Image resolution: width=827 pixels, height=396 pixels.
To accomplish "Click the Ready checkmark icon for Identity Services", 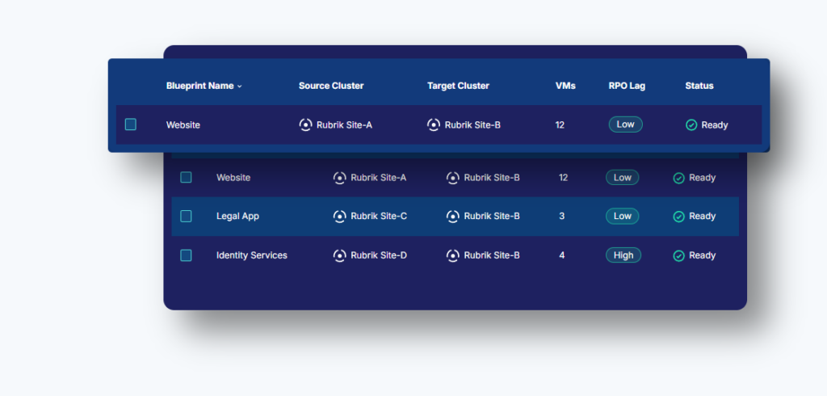I will click(x=679, y=255).
